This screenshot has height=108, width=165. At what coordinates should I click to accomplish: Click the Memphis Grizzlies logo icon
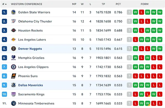point(13,58)
